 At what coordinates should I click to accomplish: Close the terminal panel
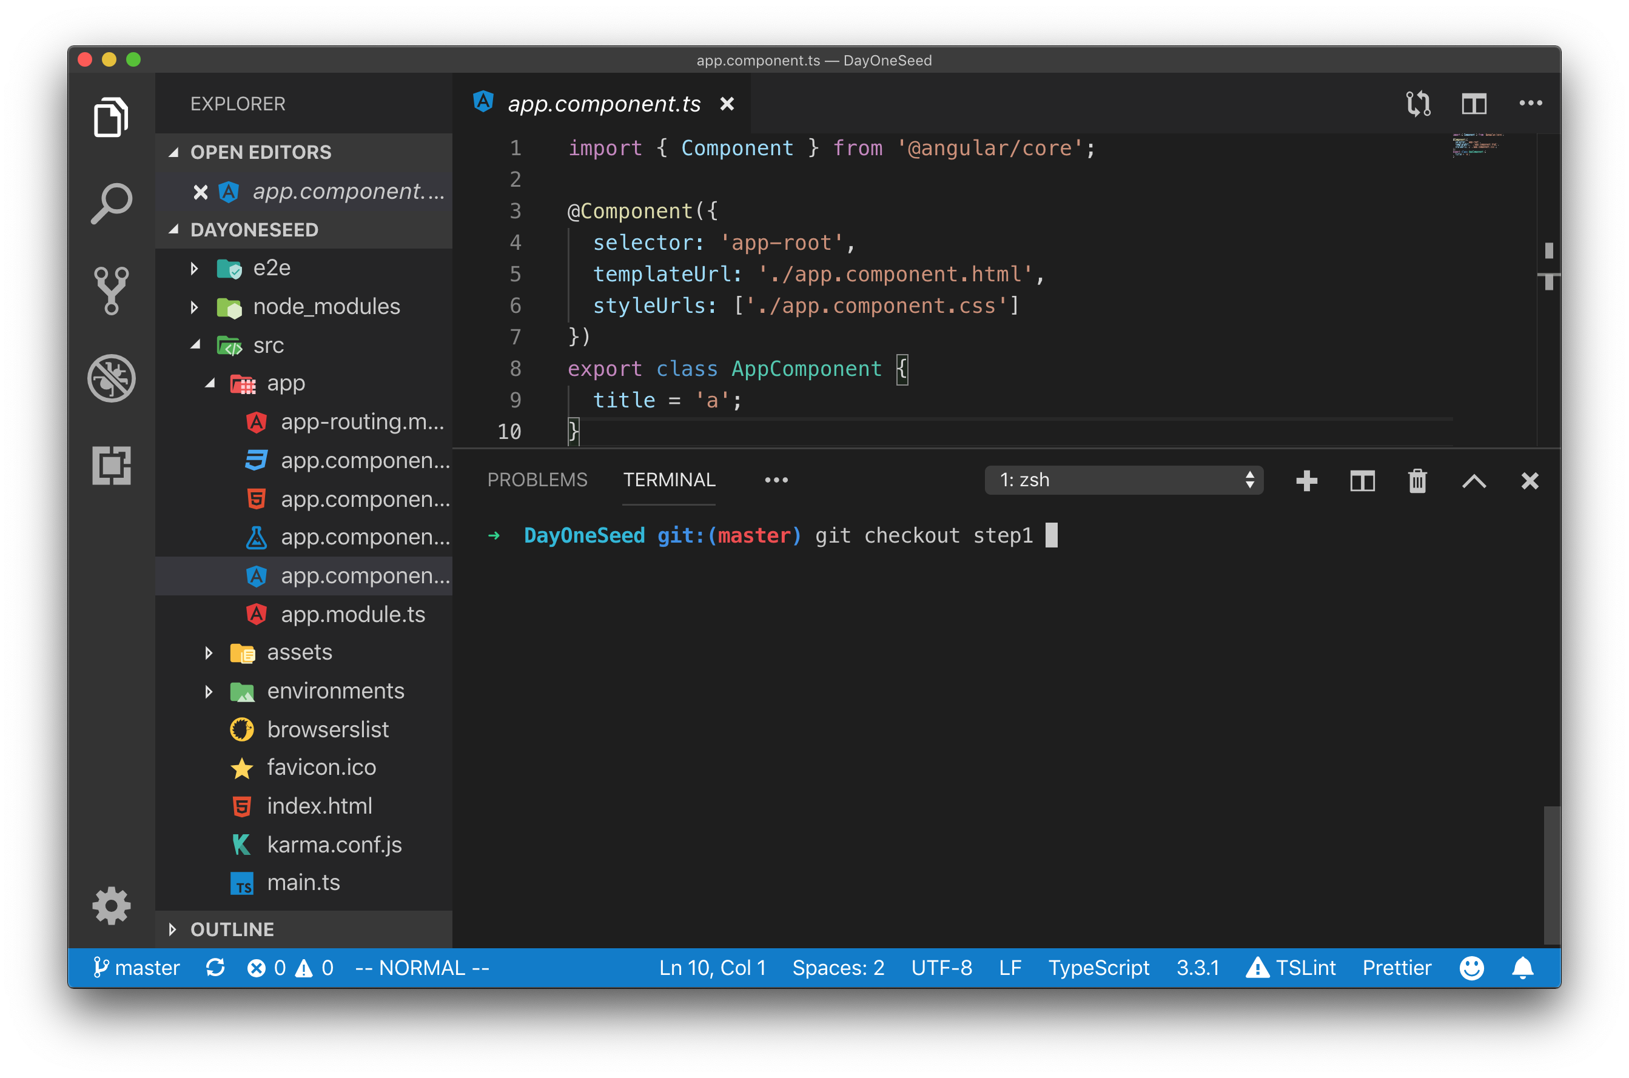(x=1530, y=481)
